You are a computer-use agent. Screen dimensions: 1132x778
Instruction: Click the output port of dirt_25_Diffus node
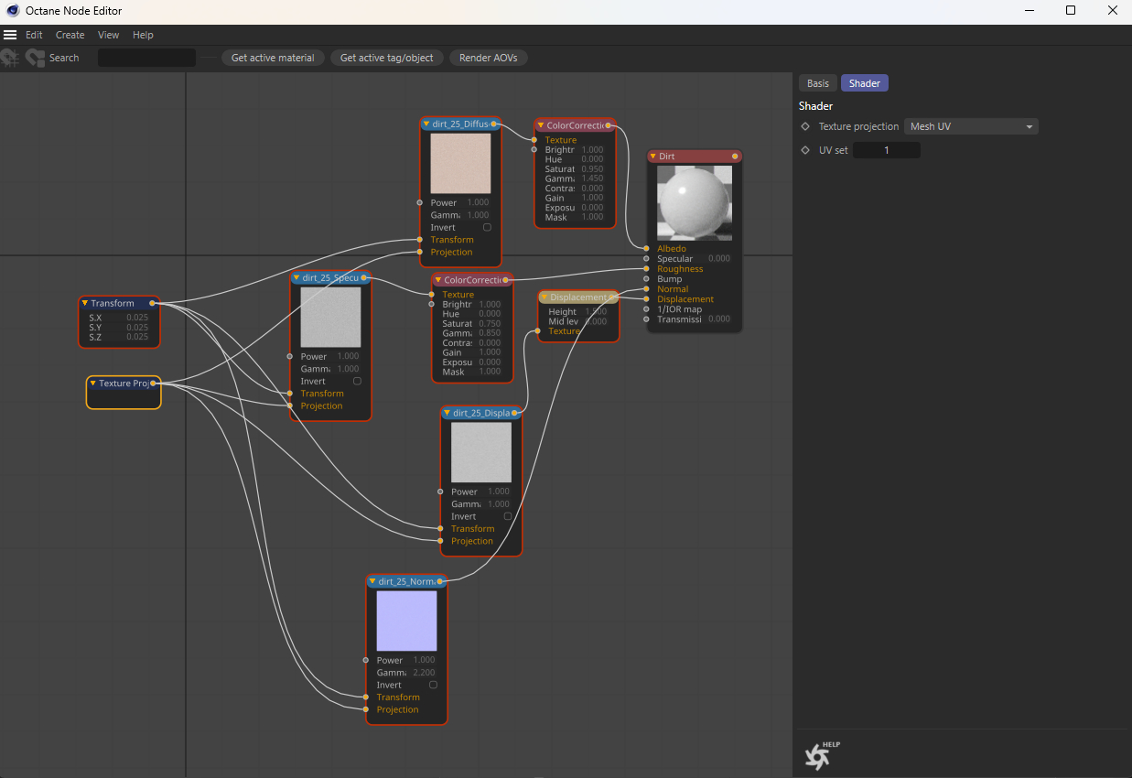[x=493, y=124]
